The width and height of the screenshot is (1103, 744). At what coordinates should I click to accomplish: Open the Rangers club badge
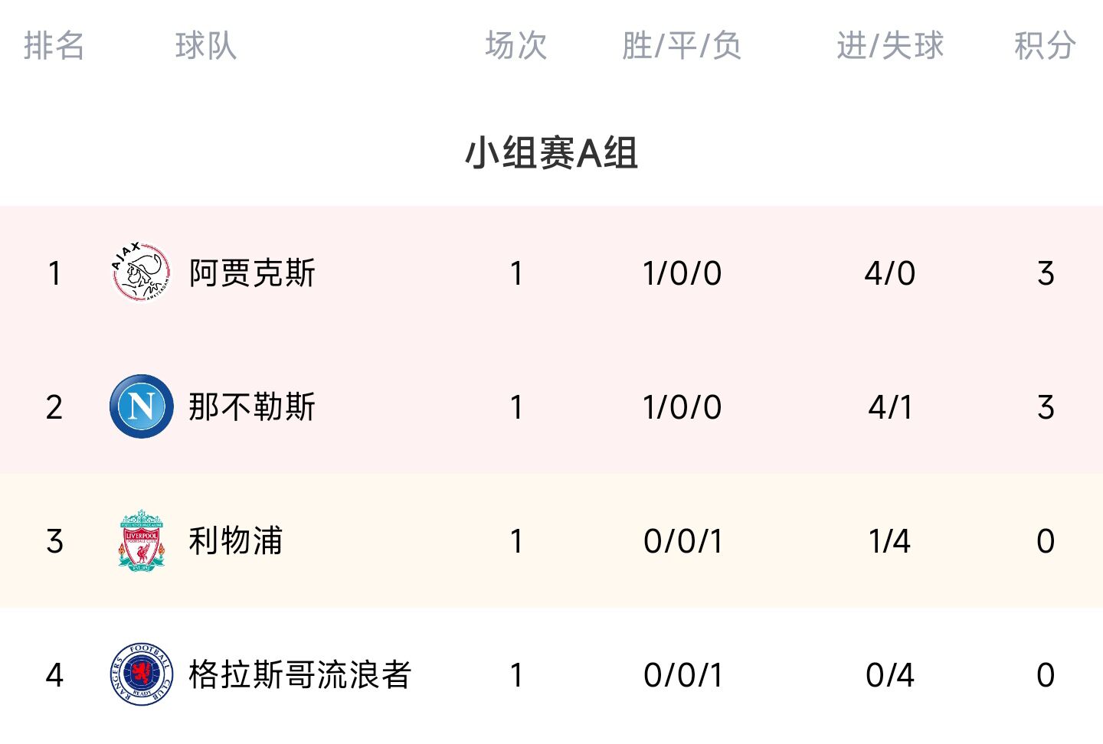(141, 674)
